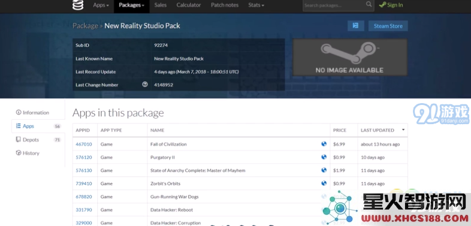Click the Package breadcrumb link
471x226 pixels.
click(85, 26)
